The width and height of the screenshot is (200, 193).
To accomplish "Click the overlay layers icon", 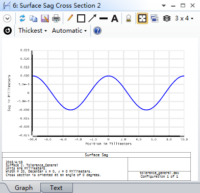I will click(x=167, y=18).
